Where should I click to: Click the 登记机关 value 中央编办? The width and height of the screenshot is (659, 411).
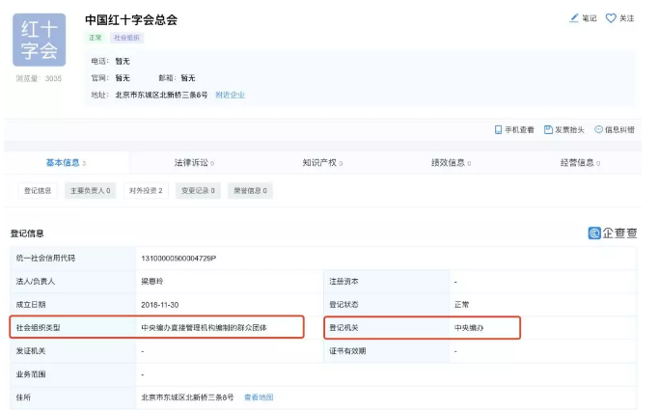click(469, 328)
